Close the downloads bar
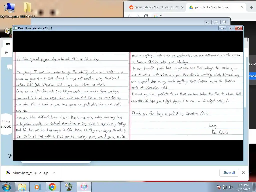This screenshot has height=192, width=256. tap(243, 173)
